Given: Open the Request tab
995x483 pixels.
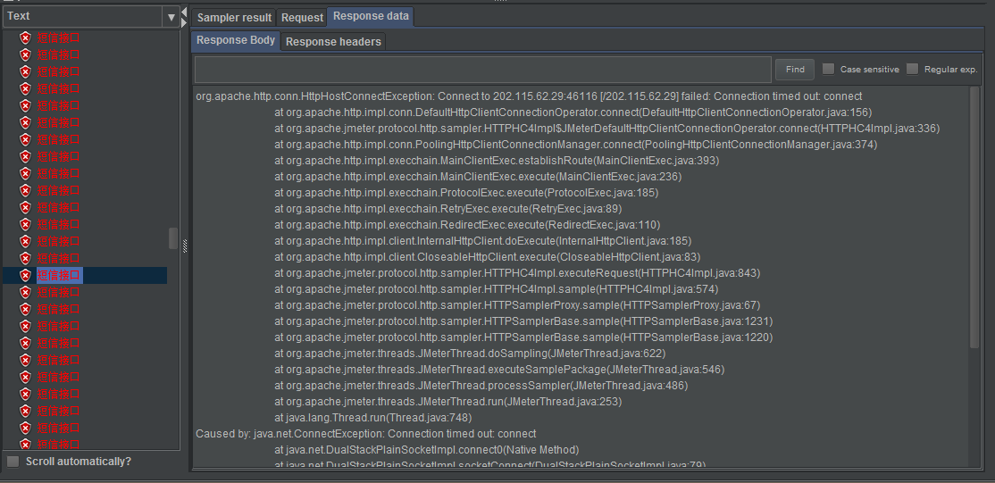Looking at the screenshot, I should point(302,17).
